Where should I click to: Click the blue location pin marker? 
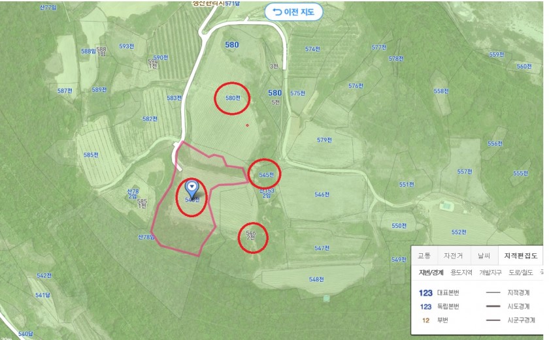[191, 189]
